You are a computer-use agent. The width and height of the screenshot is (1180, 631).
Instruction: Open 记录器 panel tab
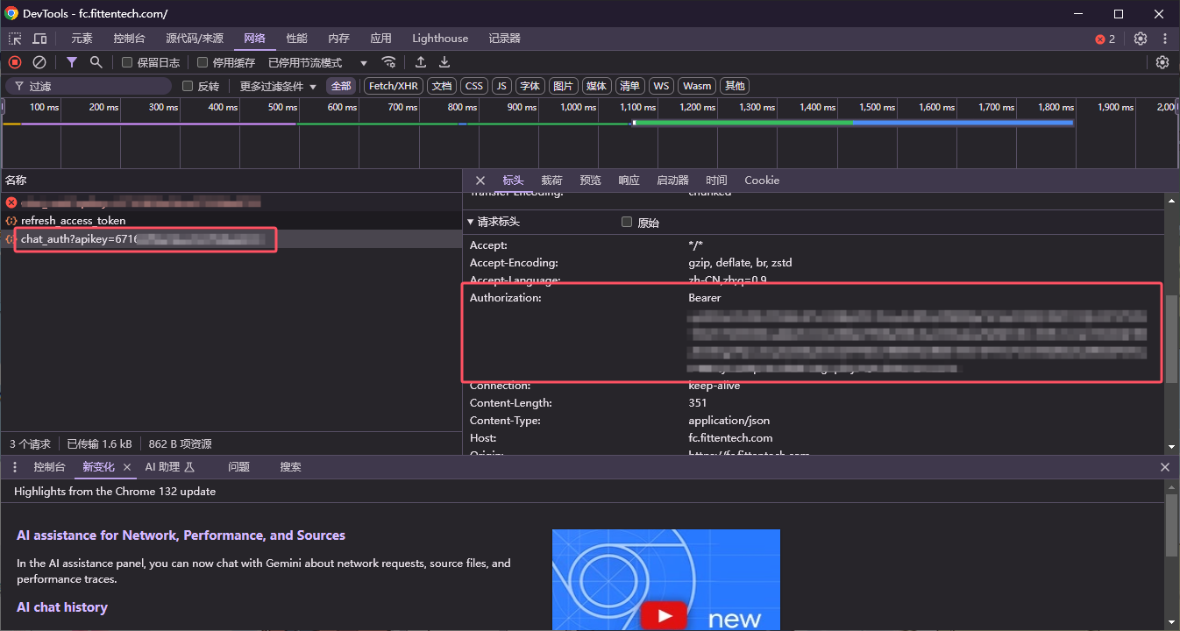(x=505, y=39)
